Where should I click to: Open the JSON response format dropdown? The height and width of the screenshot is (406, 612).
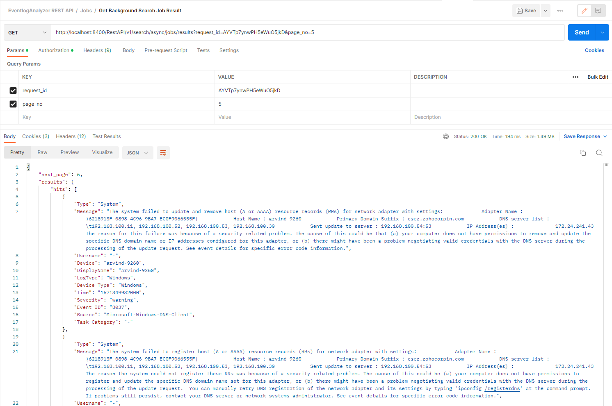click(137, 152)
